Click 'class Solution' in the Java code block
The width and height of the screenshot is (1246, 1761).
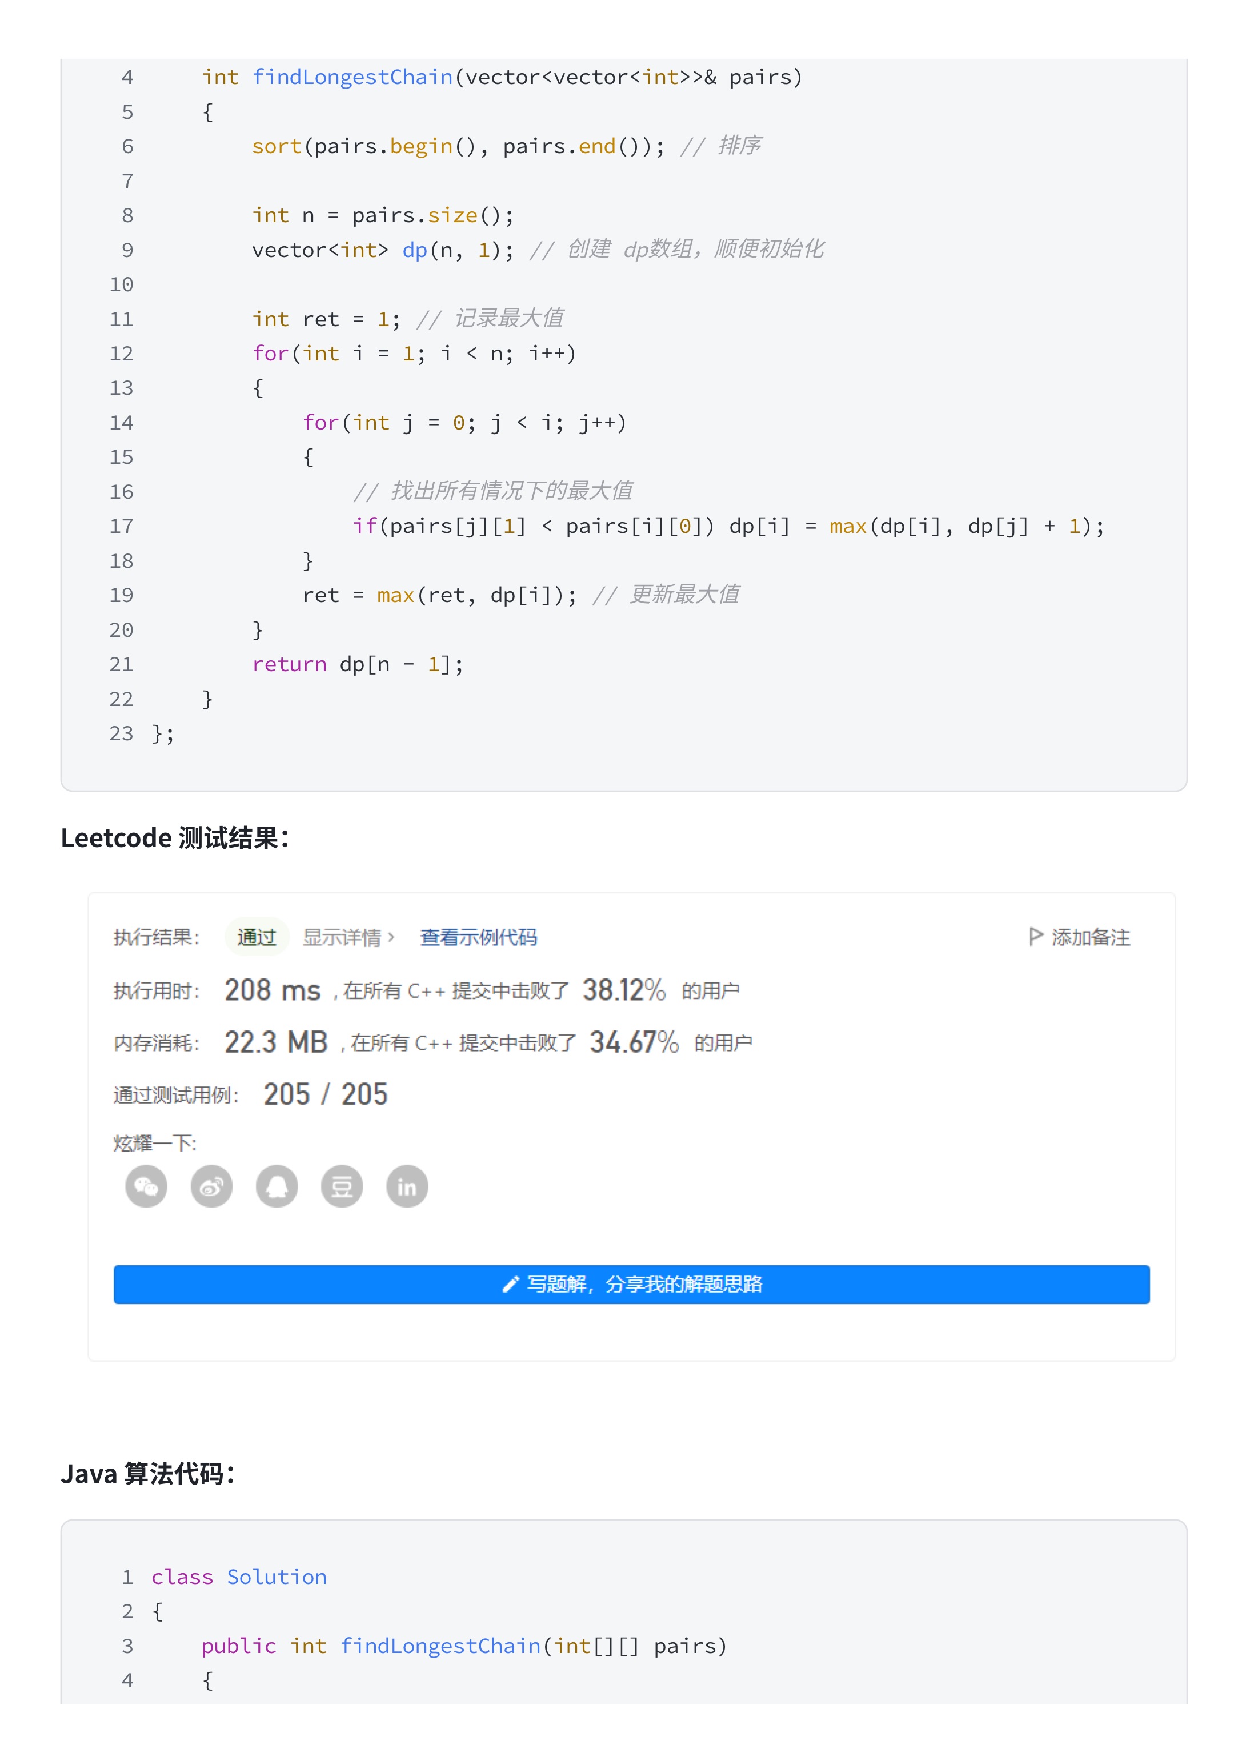239,1577
